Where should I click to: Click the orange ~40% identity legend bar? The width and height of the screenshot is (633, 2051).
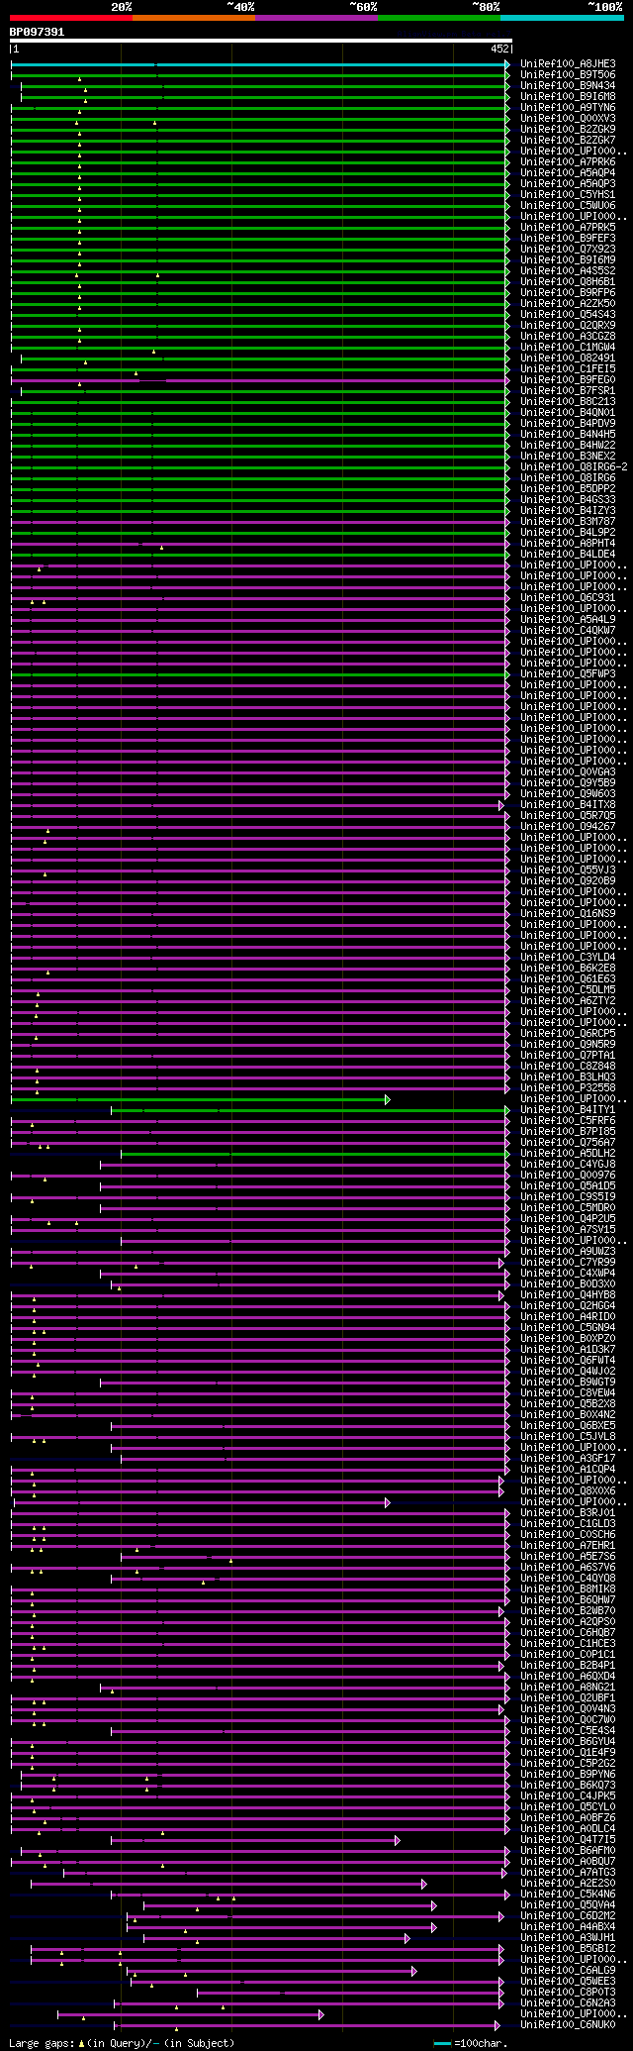(x=194, y=17)
